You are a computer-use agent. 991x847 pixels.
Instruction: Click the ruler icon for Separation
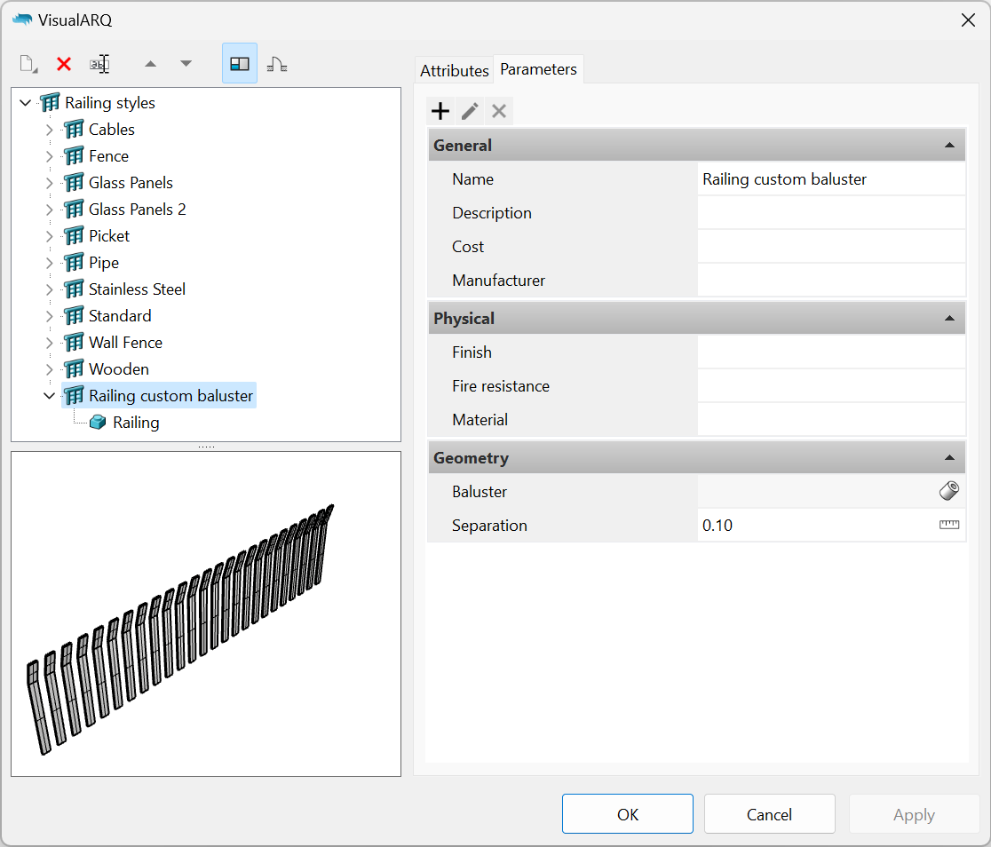point(948,525)
